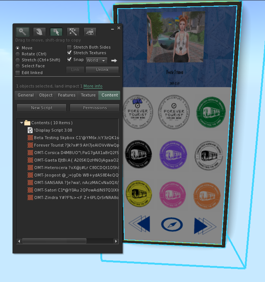
Task: Click the Contents folder icon
Action: click(27, 123)
